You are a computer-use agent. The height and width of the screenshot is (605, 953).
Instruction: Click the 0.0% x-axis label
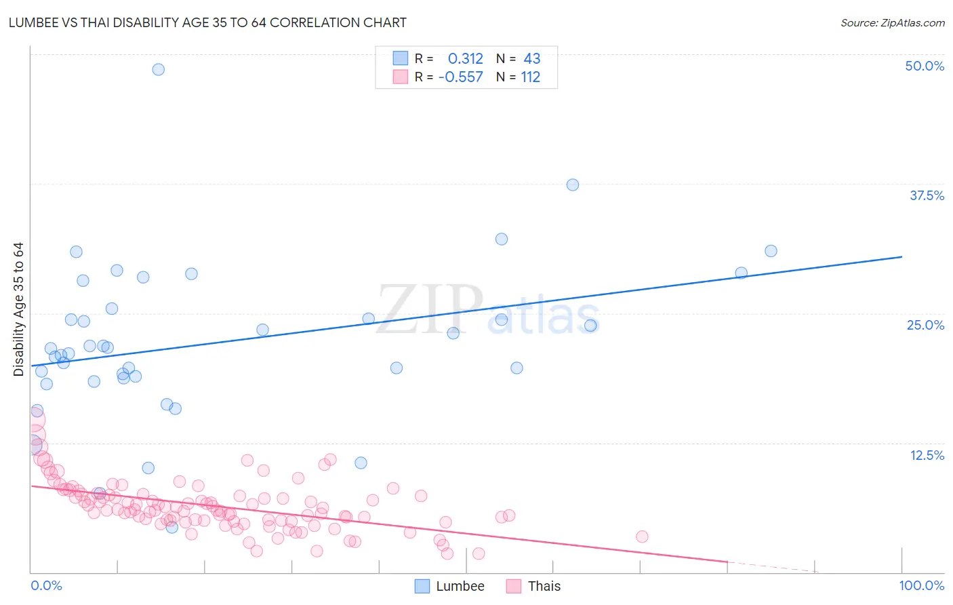point(47,585)
